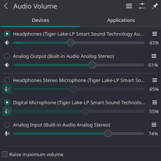Select the Headphones Stereo Microphone radio button
The image size is (161, 161).
(x=7, y=80)
